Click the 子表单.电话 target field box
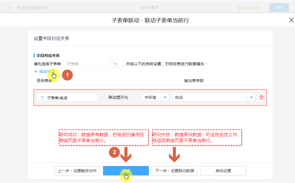Image resolution: width=295 pixels, height=183 pixels. click(x=67, y=98)
